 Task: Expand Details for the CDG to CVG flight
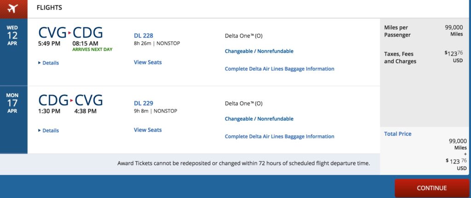(49, 131)
